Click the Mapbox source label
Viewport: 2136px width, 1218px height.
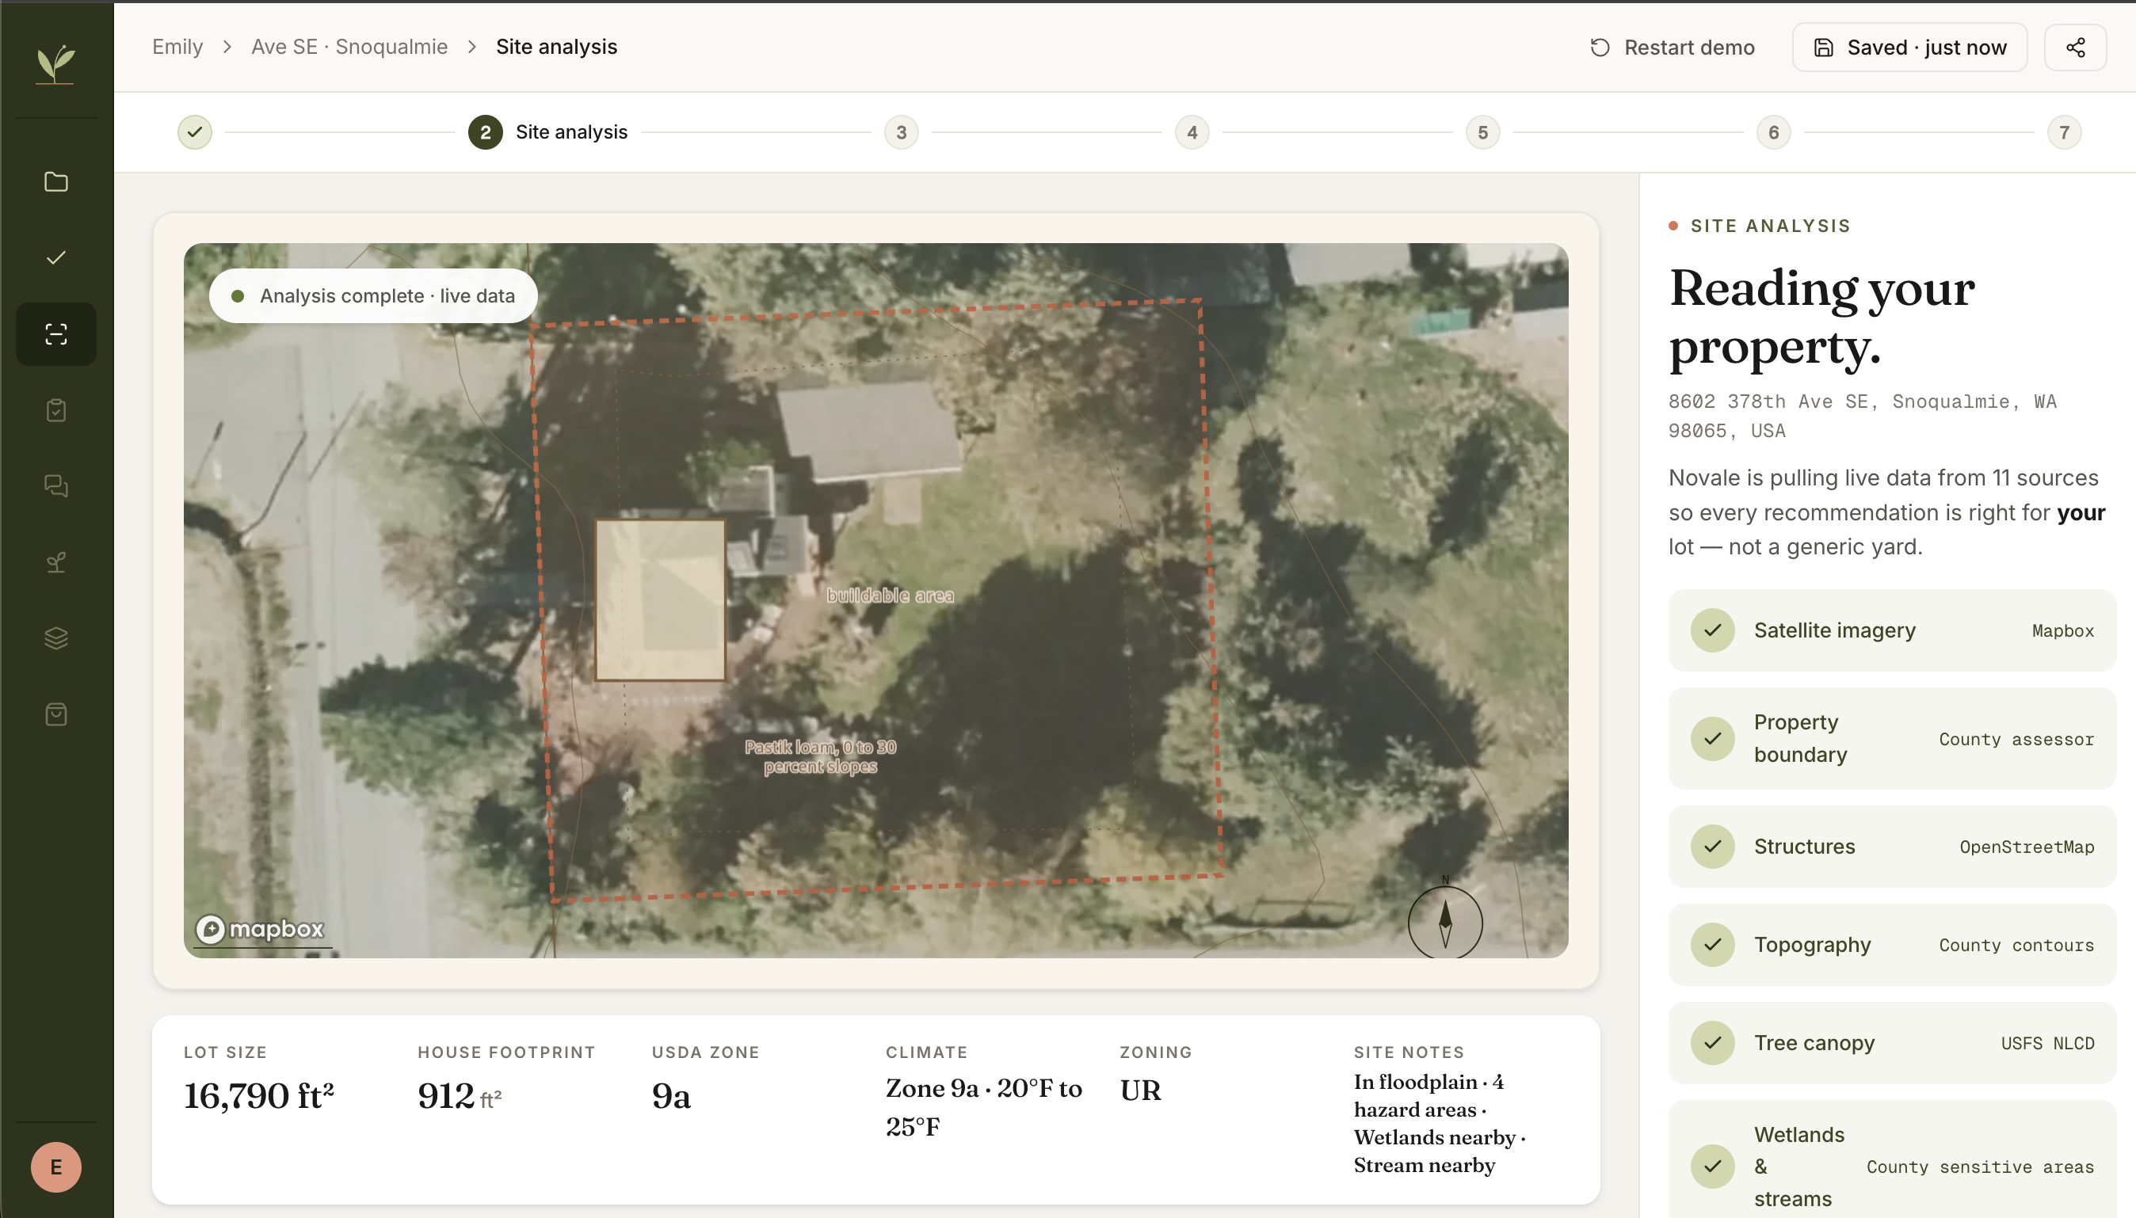[x=2062, y=630]
